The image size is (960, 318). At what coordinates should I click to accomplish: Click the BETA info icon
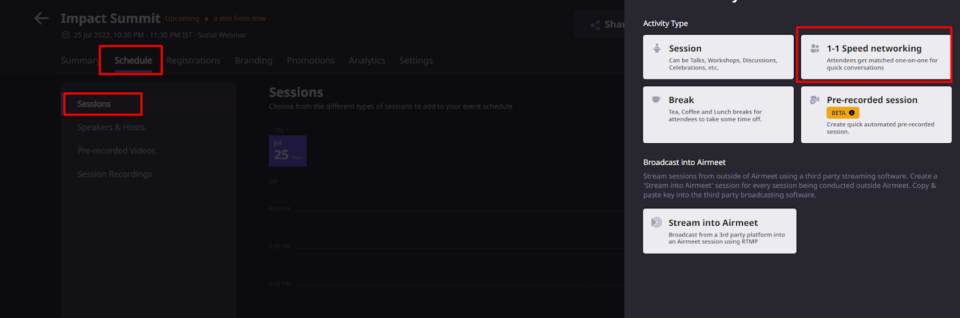(x=851, y=113)
